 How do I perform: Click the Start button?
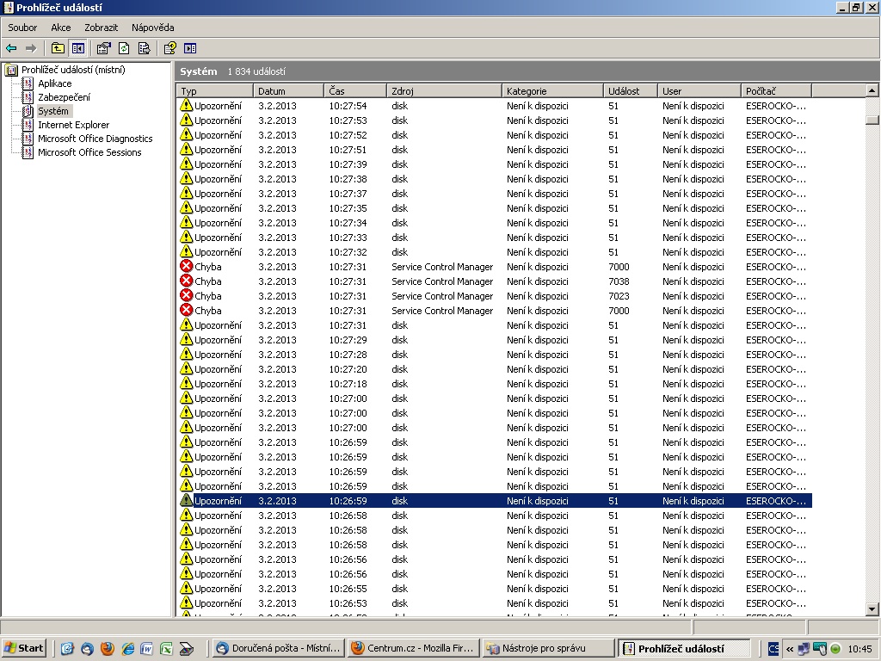pos(24,649)
